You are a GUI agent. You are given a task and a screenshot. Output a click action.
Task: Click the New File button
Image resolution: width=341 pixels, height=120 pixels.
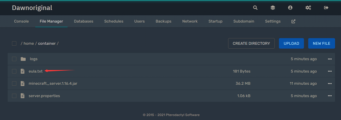(321, 43)
